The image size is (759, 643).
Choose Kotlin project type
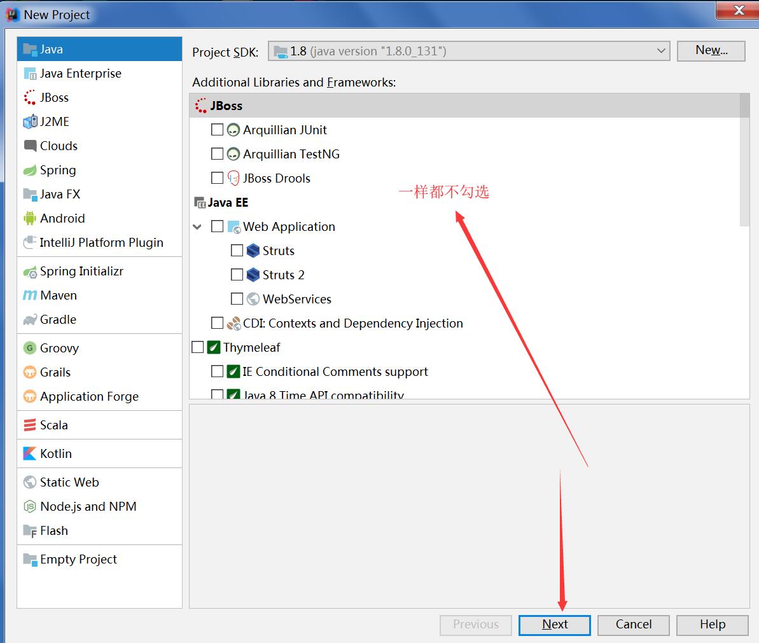tap(99, 453)
